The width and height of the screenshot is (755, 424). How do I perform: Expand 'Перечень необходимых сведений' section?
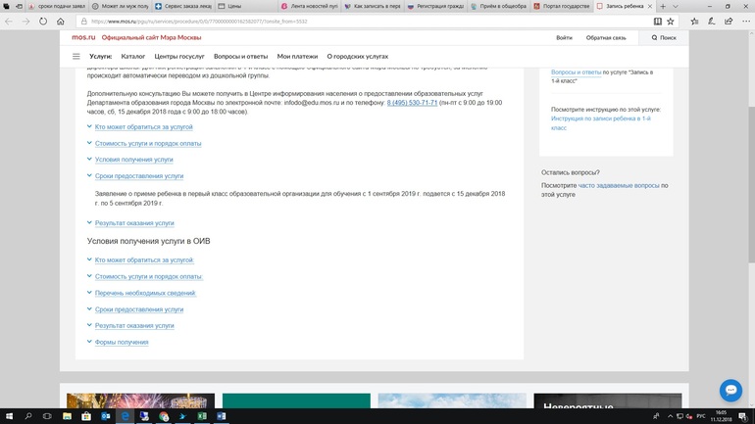(x=145, y=293)
